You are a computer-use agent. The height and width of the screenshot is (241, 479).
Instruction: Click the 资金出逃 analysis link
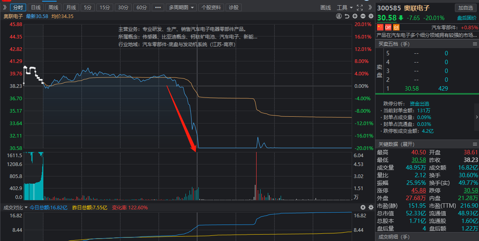pyautogui.click(x=420, y=104)
